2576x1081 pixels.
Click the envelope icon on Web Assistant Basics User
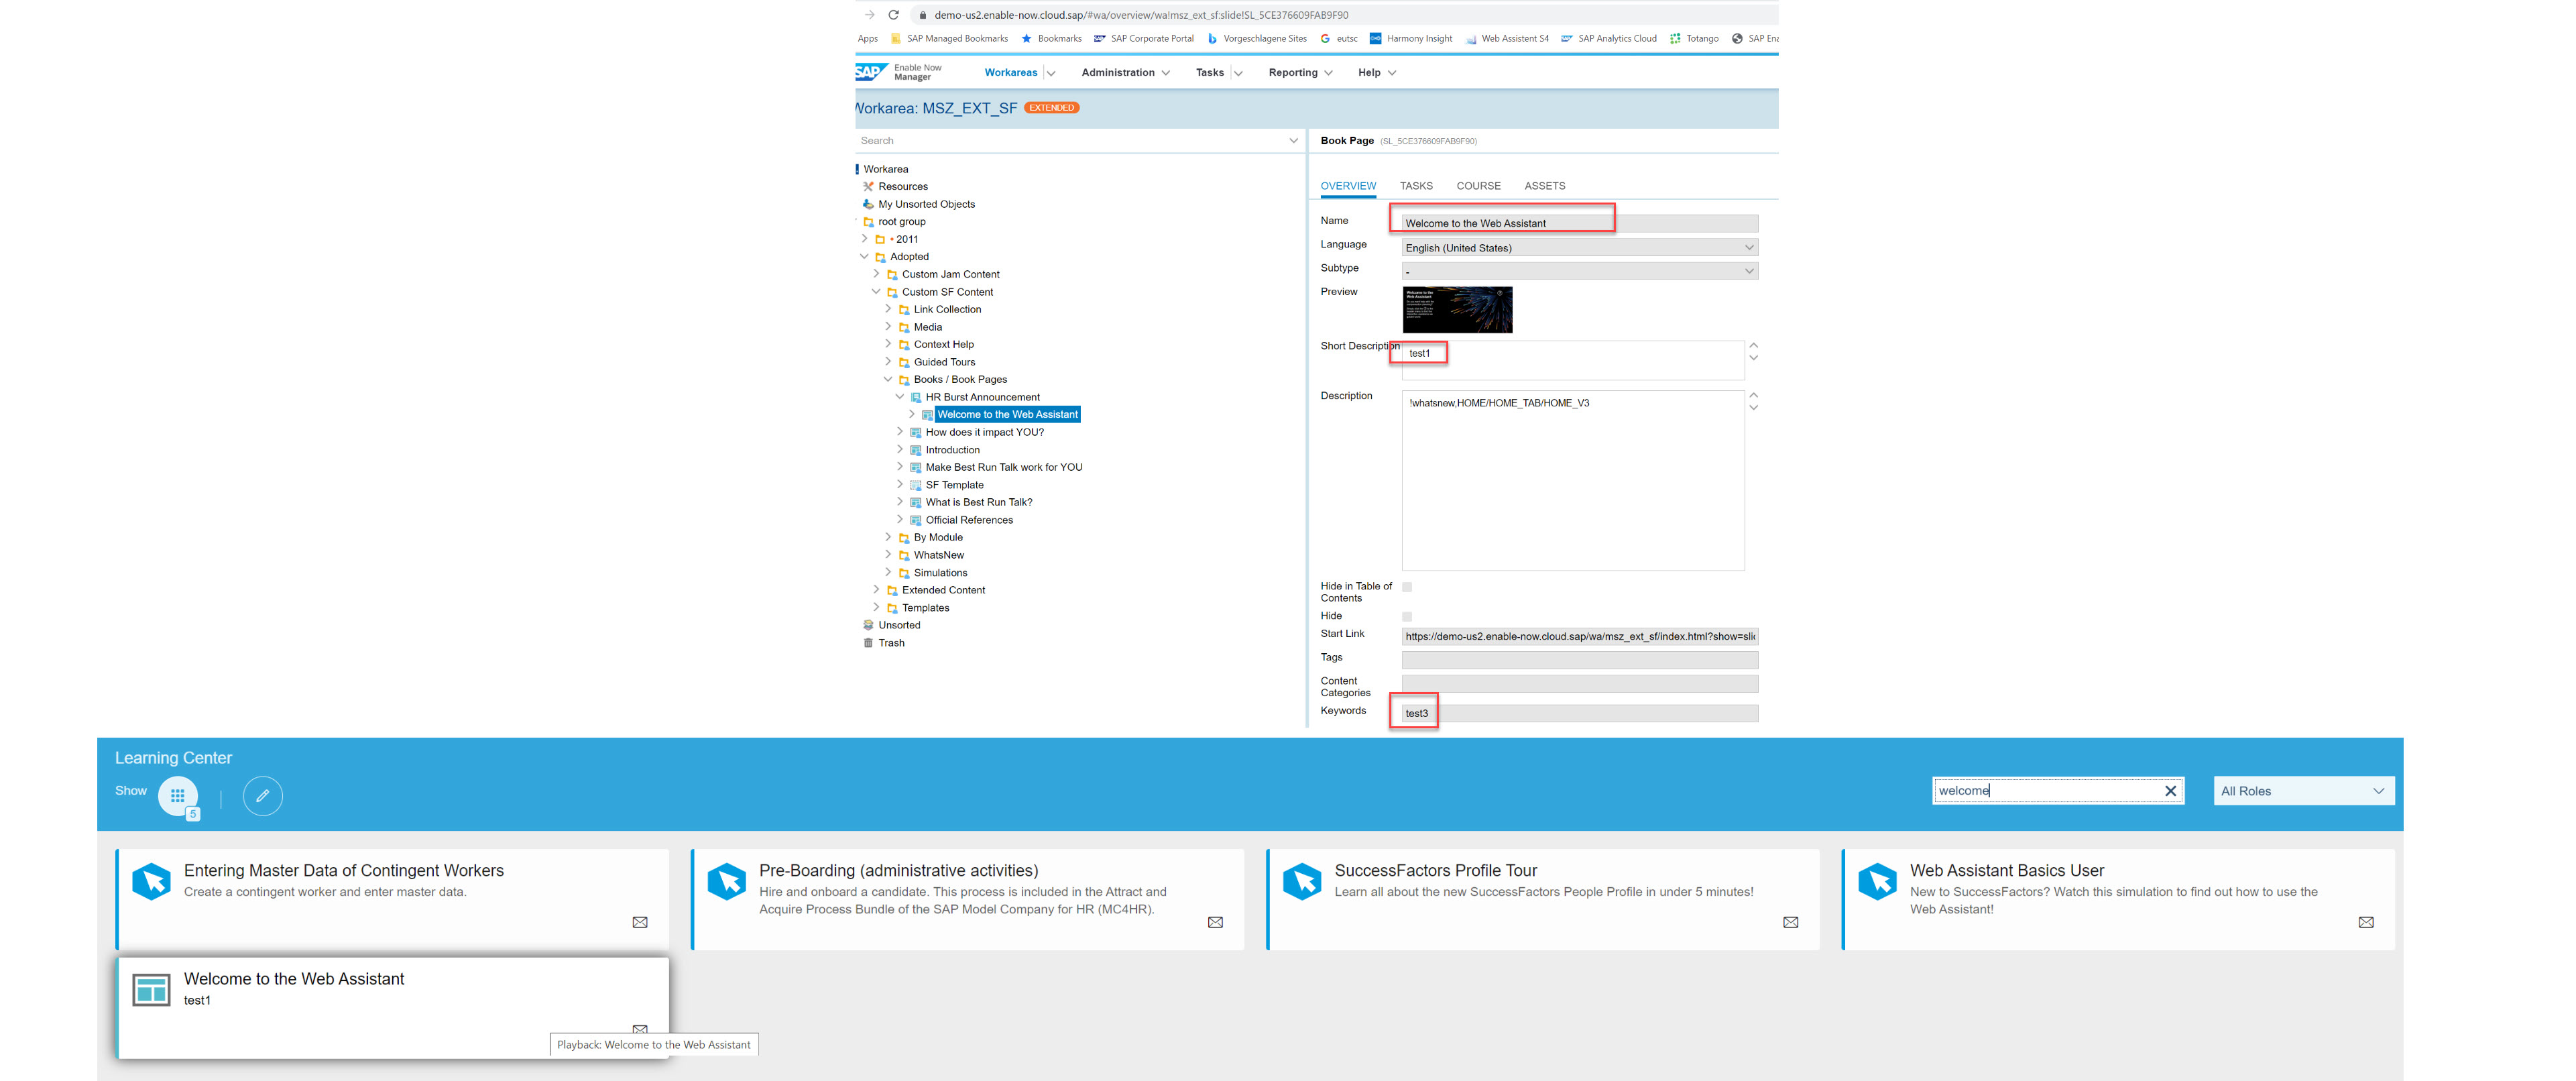(2365, 922)
